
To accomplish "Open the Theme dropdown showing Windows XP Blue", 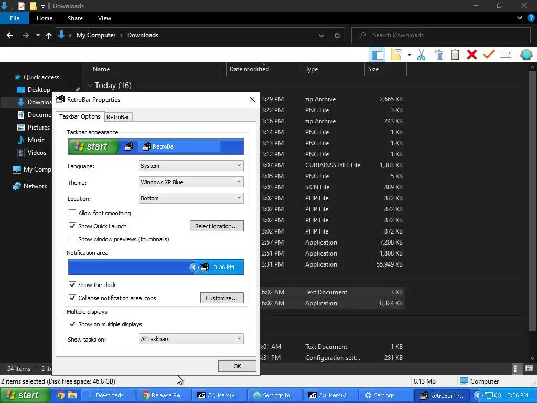I will (x=191, y=182).
